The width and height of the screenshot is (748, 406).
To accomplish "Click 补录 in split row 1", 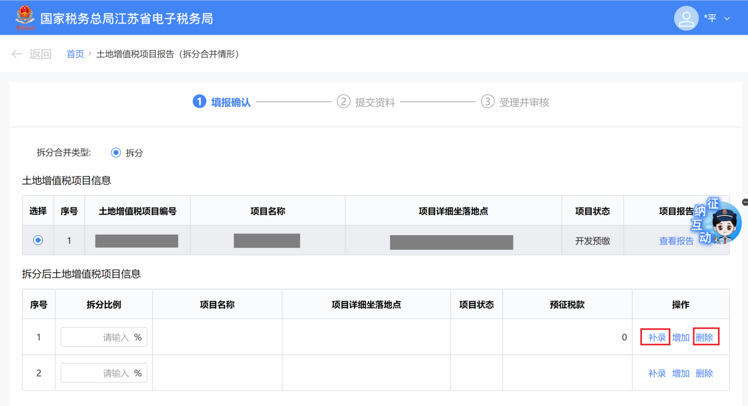I will (657, 338).
